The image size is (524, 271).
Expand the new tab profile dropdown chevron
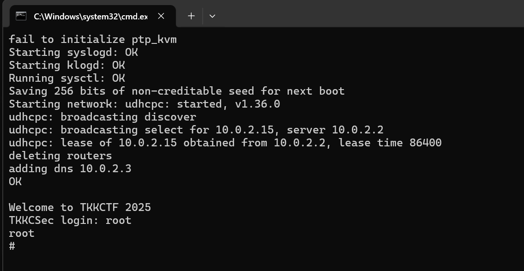[212, 16]
